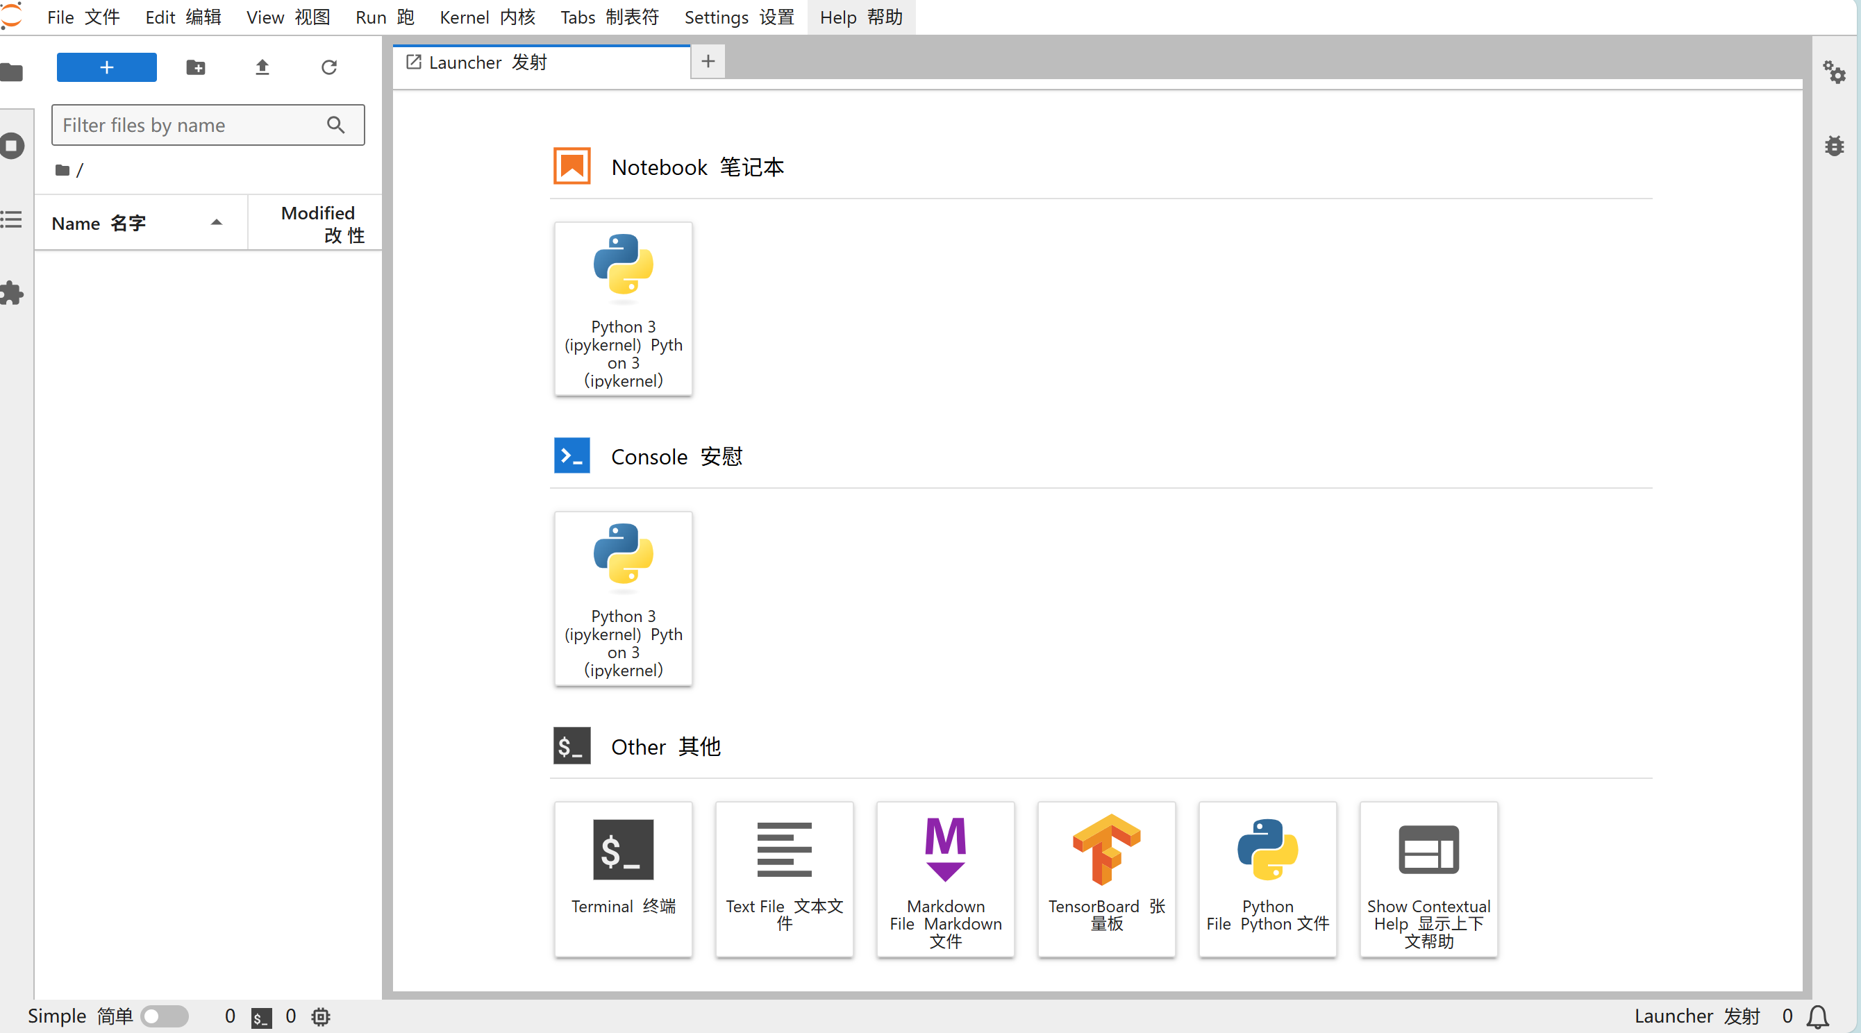Create a new Markdown File from launcher
Screen dimensions: 1861x1033
[945, 879]
